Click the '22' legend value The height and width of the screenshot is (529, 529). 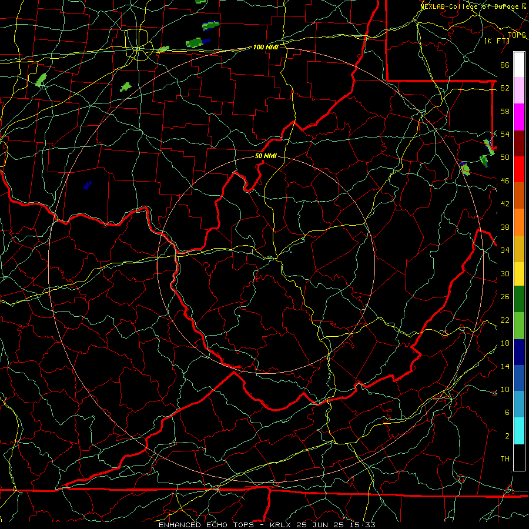coord(505,320)
